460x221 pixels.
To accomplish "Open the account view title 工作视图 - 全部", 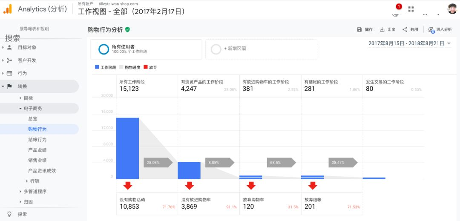I will click(132, 12).
